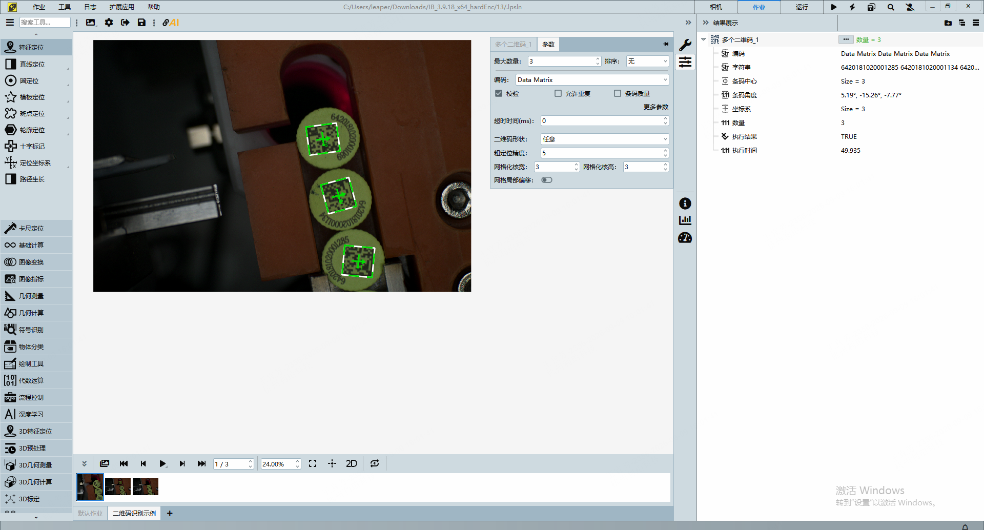Image resolution: width=984 pixels, height=530 pixels.
Task: Switch to the 默认作业 job tab
Action: point(90,513)
